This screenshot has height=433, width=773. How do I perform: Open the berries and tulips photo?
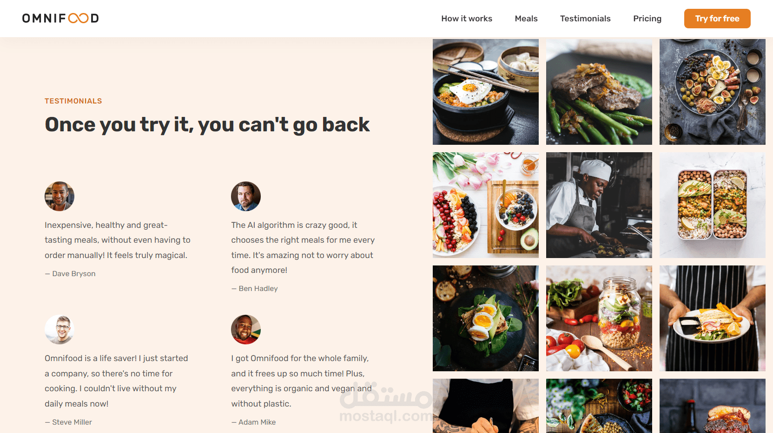(x=486, y=205)
